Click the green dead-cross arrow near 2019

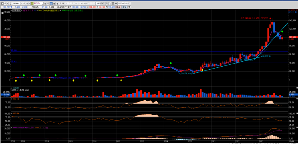[x=171, y=63]
